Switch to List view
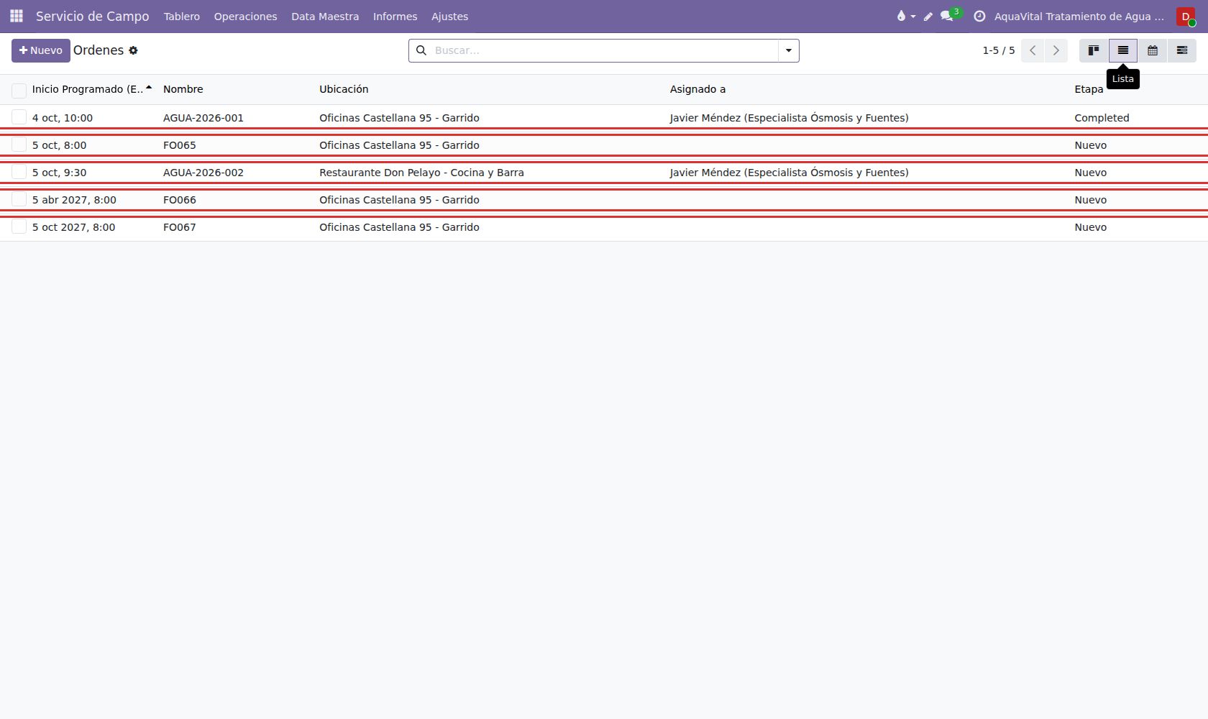This screenshot has width=1208, height=719. (1123, 50)
